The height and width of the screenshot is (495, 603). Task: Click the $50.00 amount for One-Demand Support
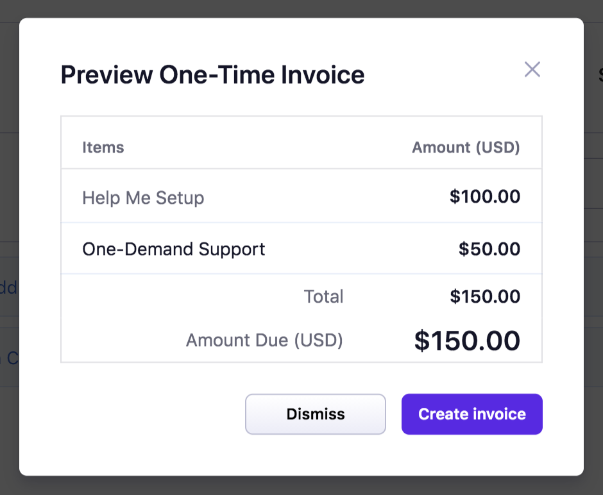tap(491, 248)
